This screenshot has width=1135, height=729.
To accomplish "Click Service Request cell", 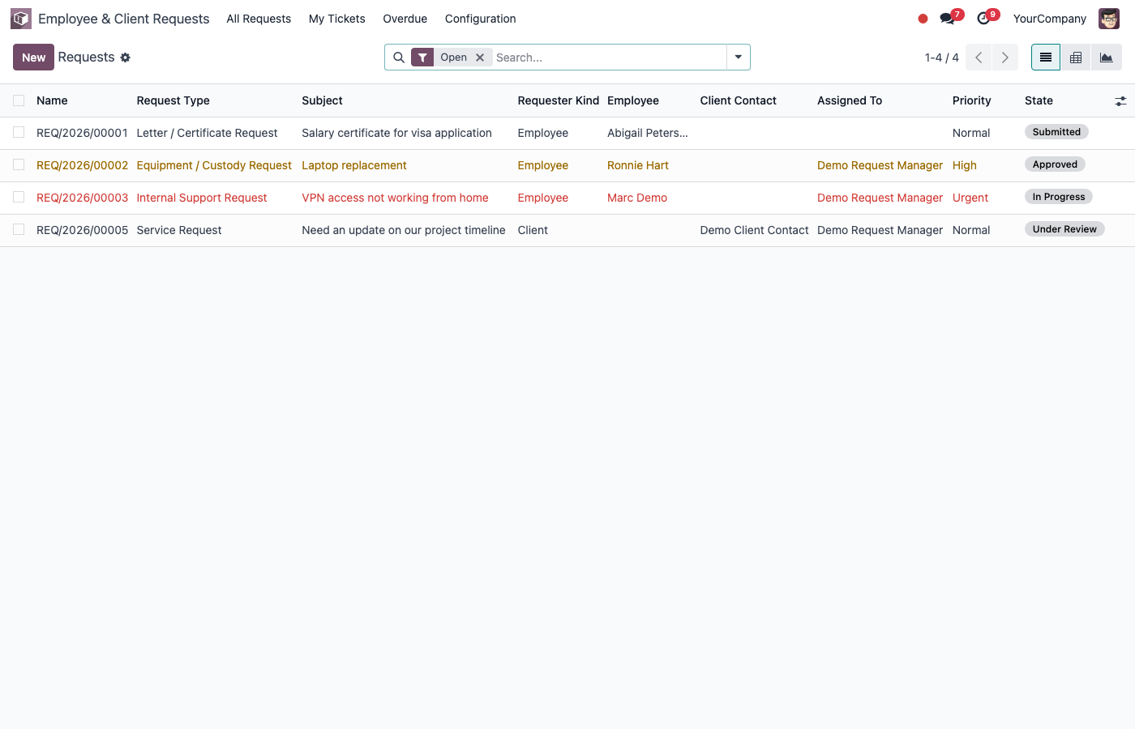I will tap(178, 230).
